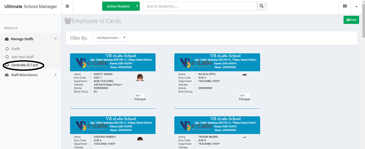Click e-Labs logo on Triveni Meena's card
Viewport: 365px width, 149px height.
click(x=196, y=126)
